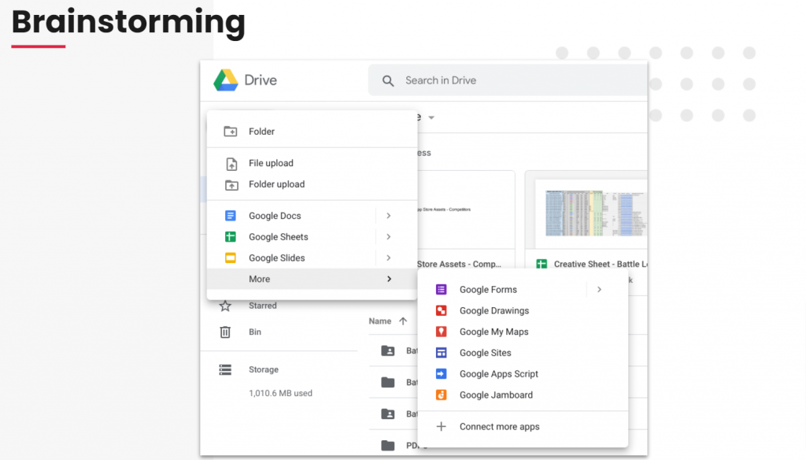Click the new Folder icon
This screenshot has width=806, height=460.
231,132
